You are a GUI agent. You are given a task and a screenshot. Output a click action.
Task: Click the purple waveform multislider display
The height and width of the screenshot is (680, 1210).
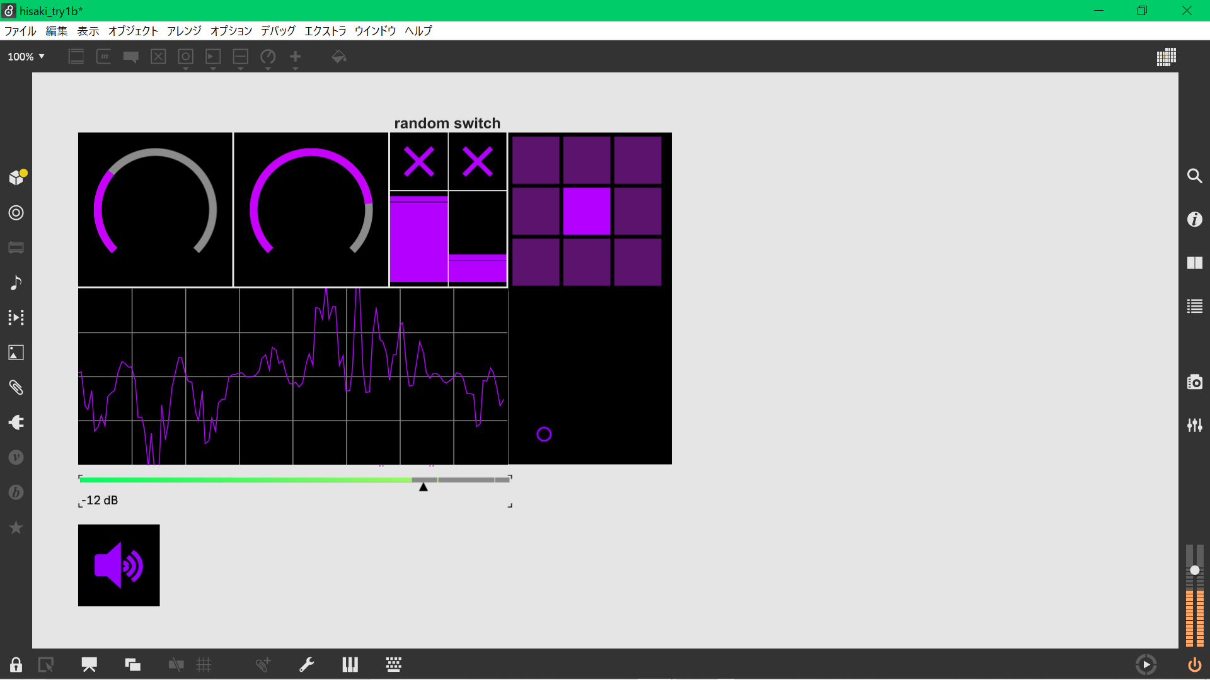click(293, 377)
